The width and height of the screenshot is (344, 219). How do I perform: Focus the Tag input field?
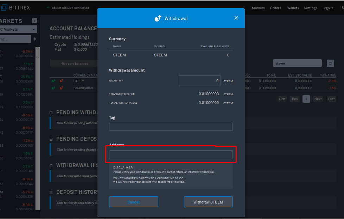171,127
